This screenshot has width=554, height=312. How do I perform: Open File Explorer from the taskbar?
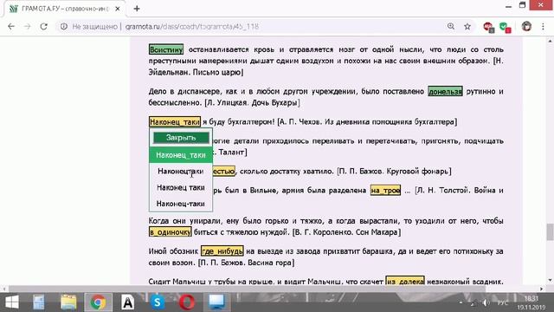(x=68, y=302)
